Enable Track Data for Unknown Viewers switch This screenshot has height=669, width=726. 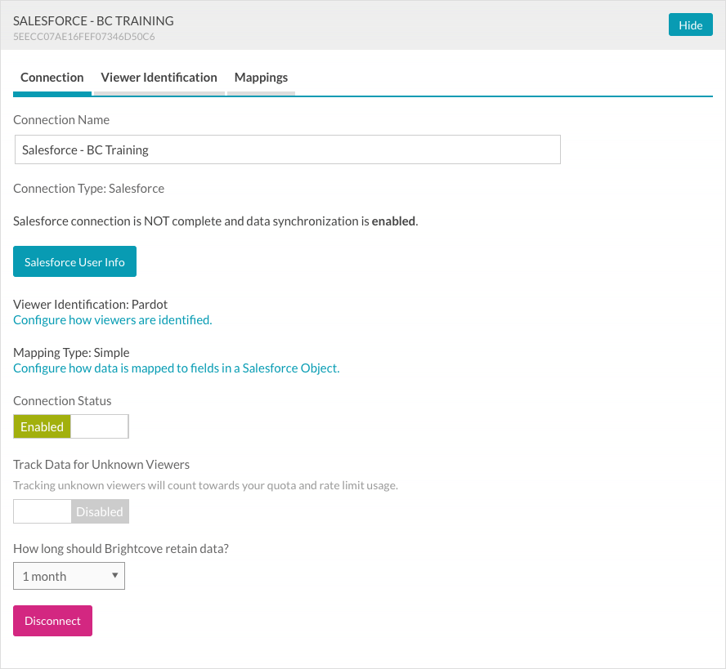(70, 512)
